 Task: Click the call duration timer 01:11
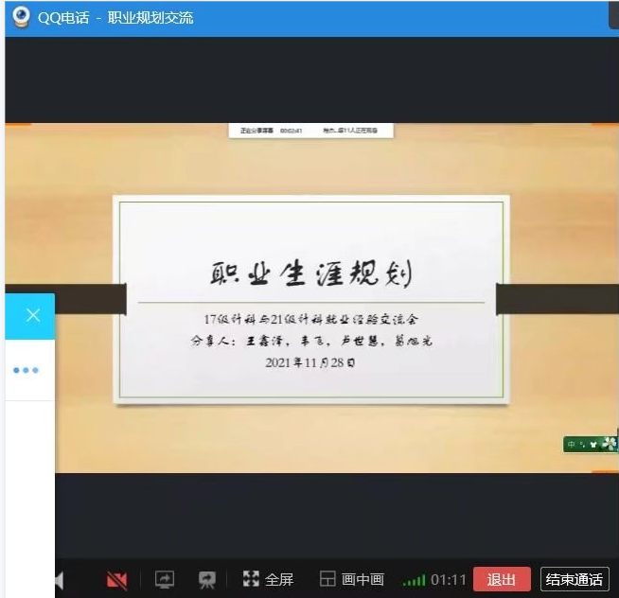point(449,579)
